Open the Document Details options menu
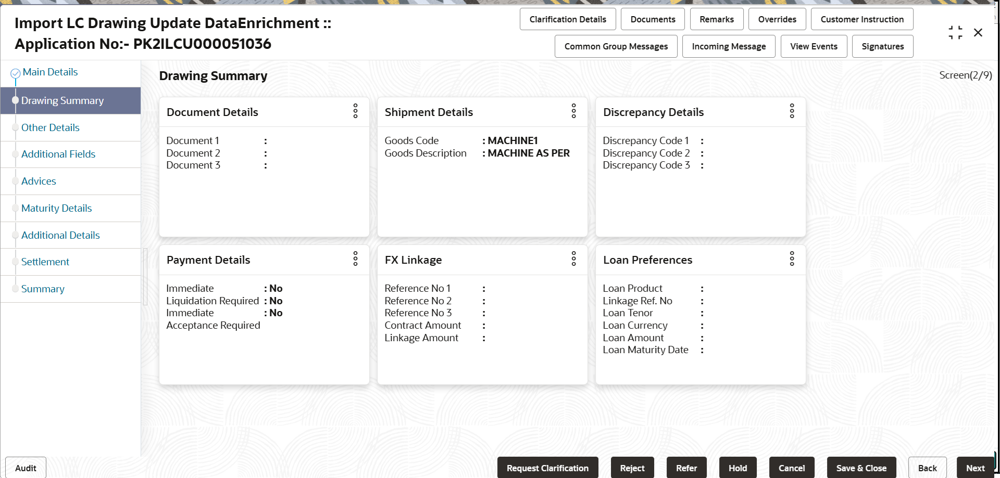The width and height of the screenshot is (1000, 478). pos(355,111)
